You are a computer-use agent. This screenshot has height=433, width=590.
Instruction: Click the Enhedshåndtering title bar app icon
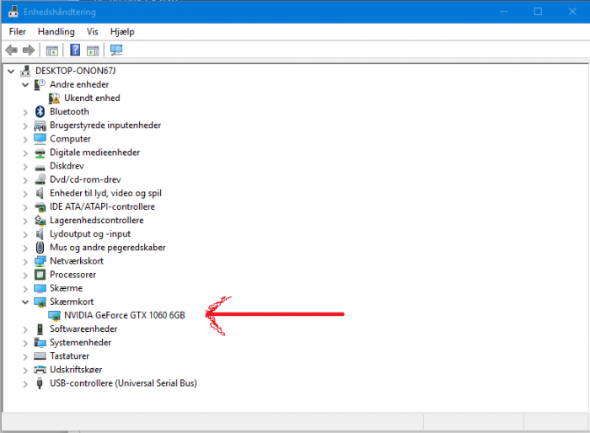(13, 12)
